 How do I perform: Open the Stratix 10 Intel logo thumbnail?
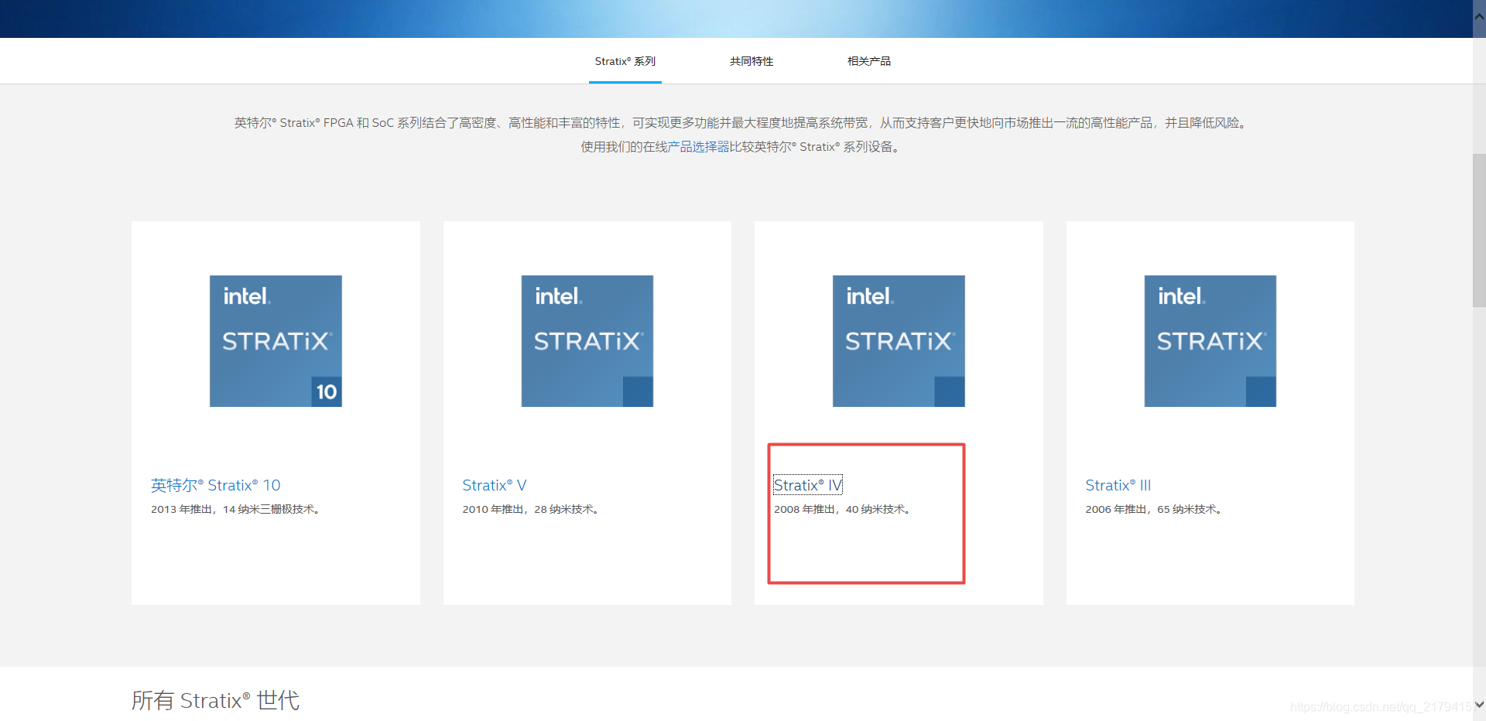click(276, 341)
